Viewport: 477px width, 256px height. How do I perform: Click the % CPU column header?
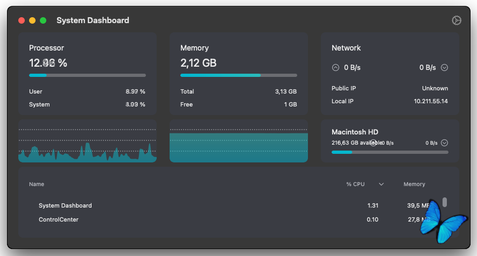point(355,184)
